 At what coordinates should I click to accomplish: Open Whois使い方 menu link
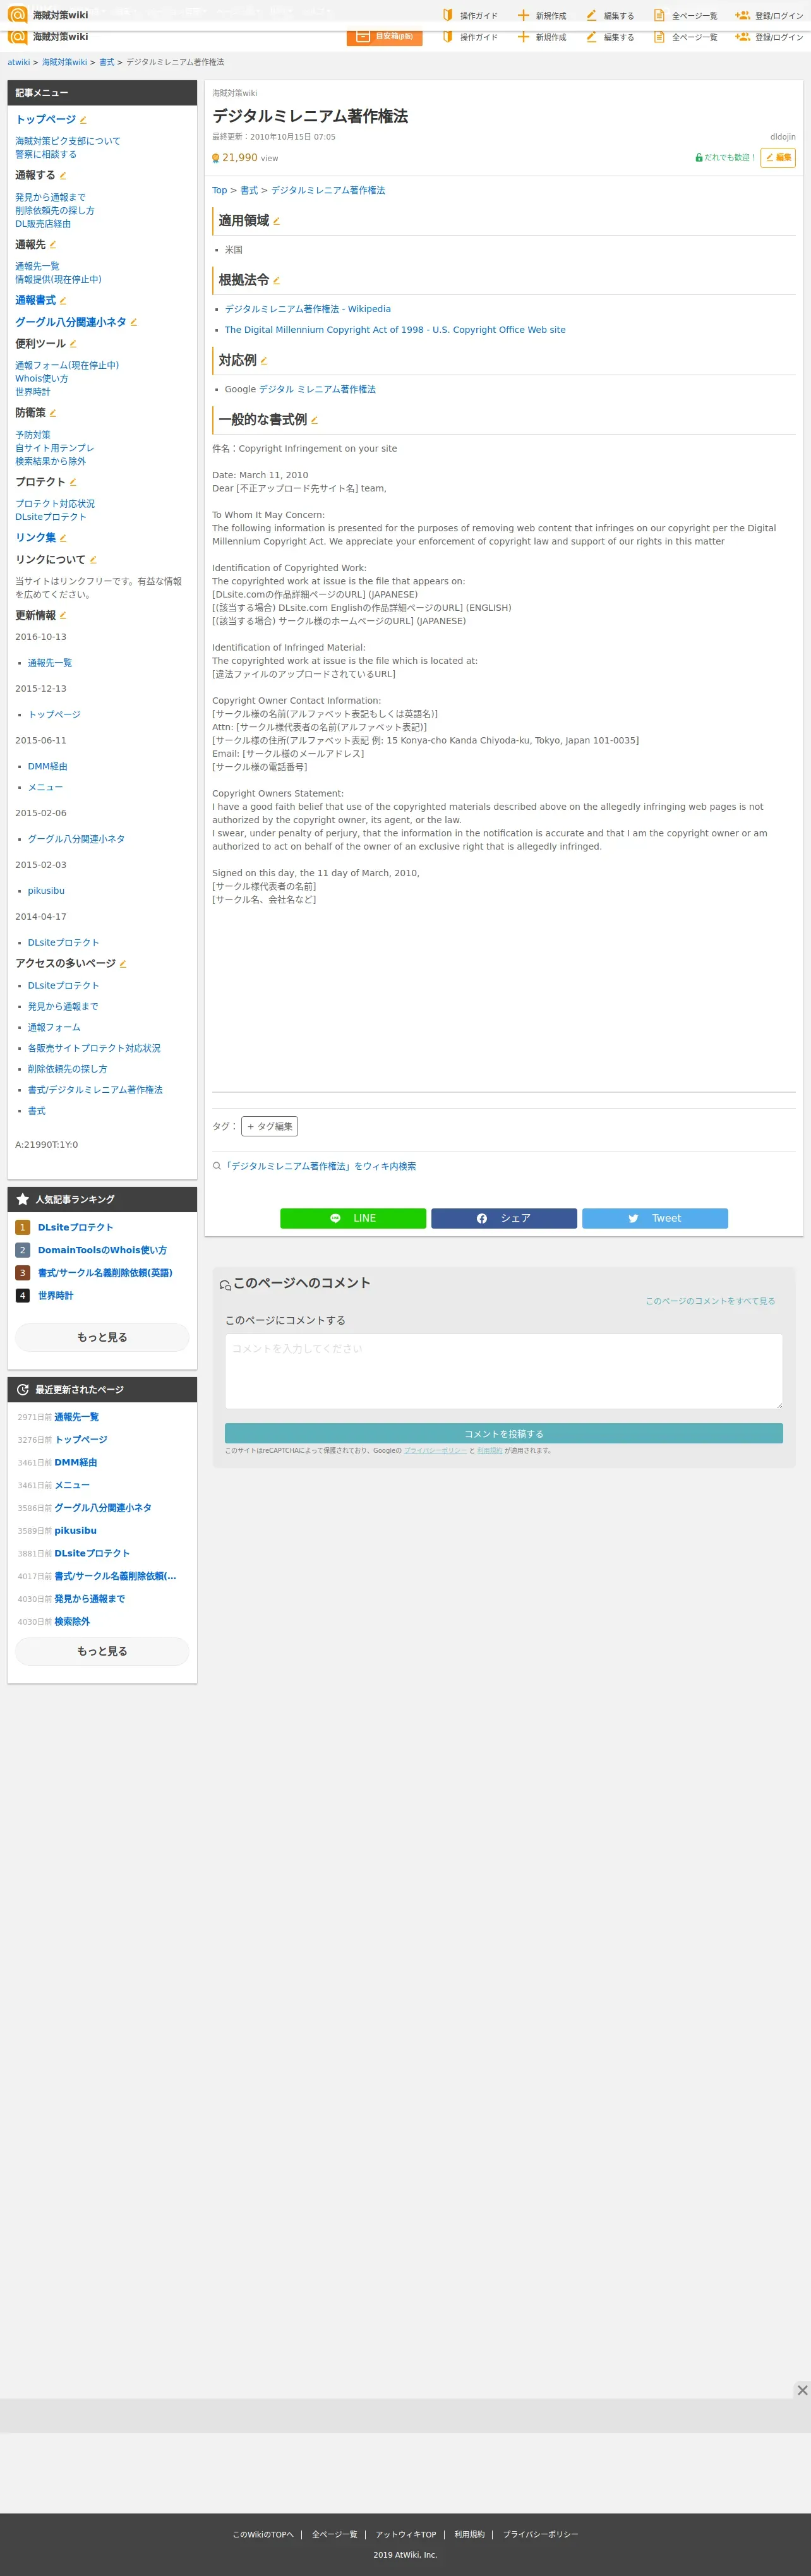pyautogui.click(x=42, y=378)
